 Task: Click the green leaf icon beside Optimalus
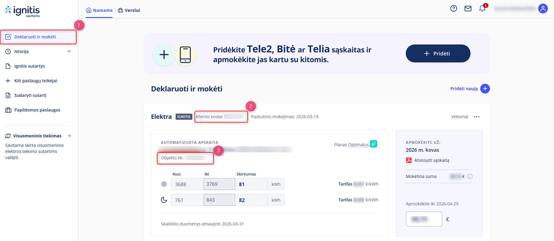[x=373, y=145]
